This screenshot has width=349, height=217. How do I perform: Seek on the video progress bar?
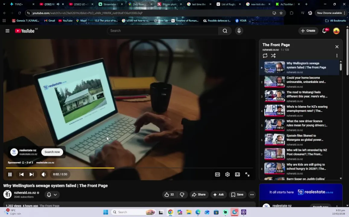pos(129,168)
